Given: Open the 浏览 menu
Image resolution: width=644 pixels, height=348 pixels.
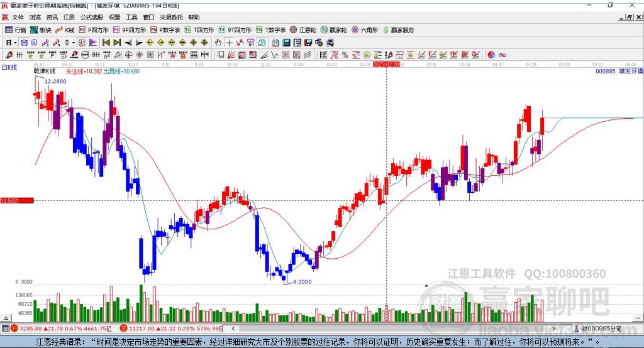Looking at the screenshot, I should (x=35, y=17).
